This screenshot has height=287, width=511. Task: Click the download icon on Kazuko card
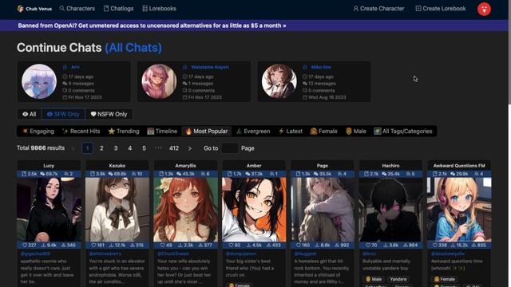(x=112, y=245)
